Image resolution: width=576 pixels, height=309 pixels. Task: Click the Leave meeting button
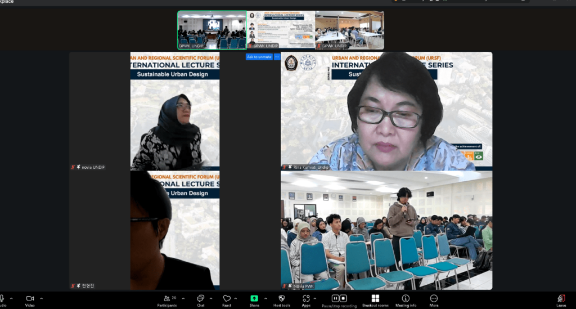(561, 299)
